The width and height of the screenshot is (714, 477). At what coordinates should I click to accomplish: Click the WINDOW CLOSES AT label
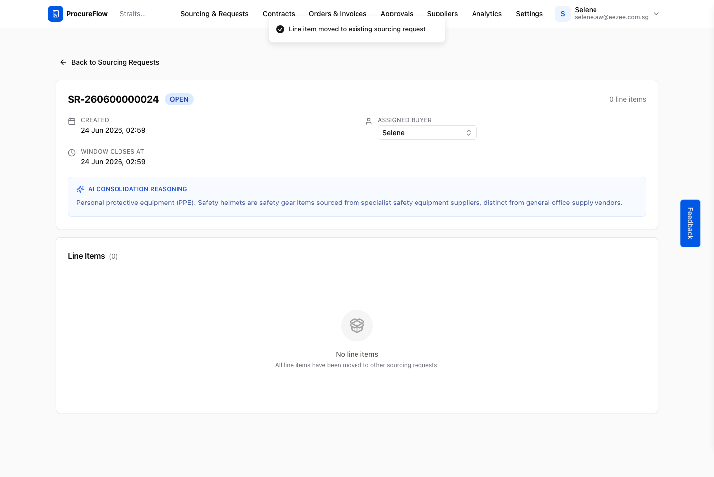tap(113, 152)
